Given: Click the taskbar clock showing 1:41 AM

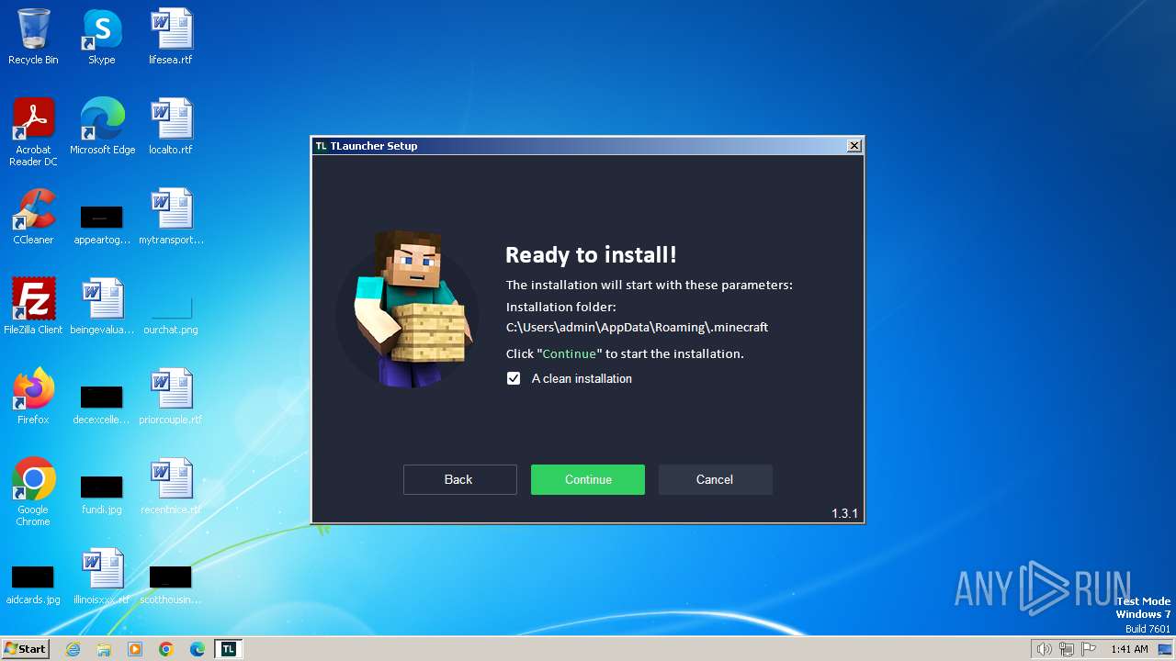Looking at the screenshot, I should point(1129,649).
